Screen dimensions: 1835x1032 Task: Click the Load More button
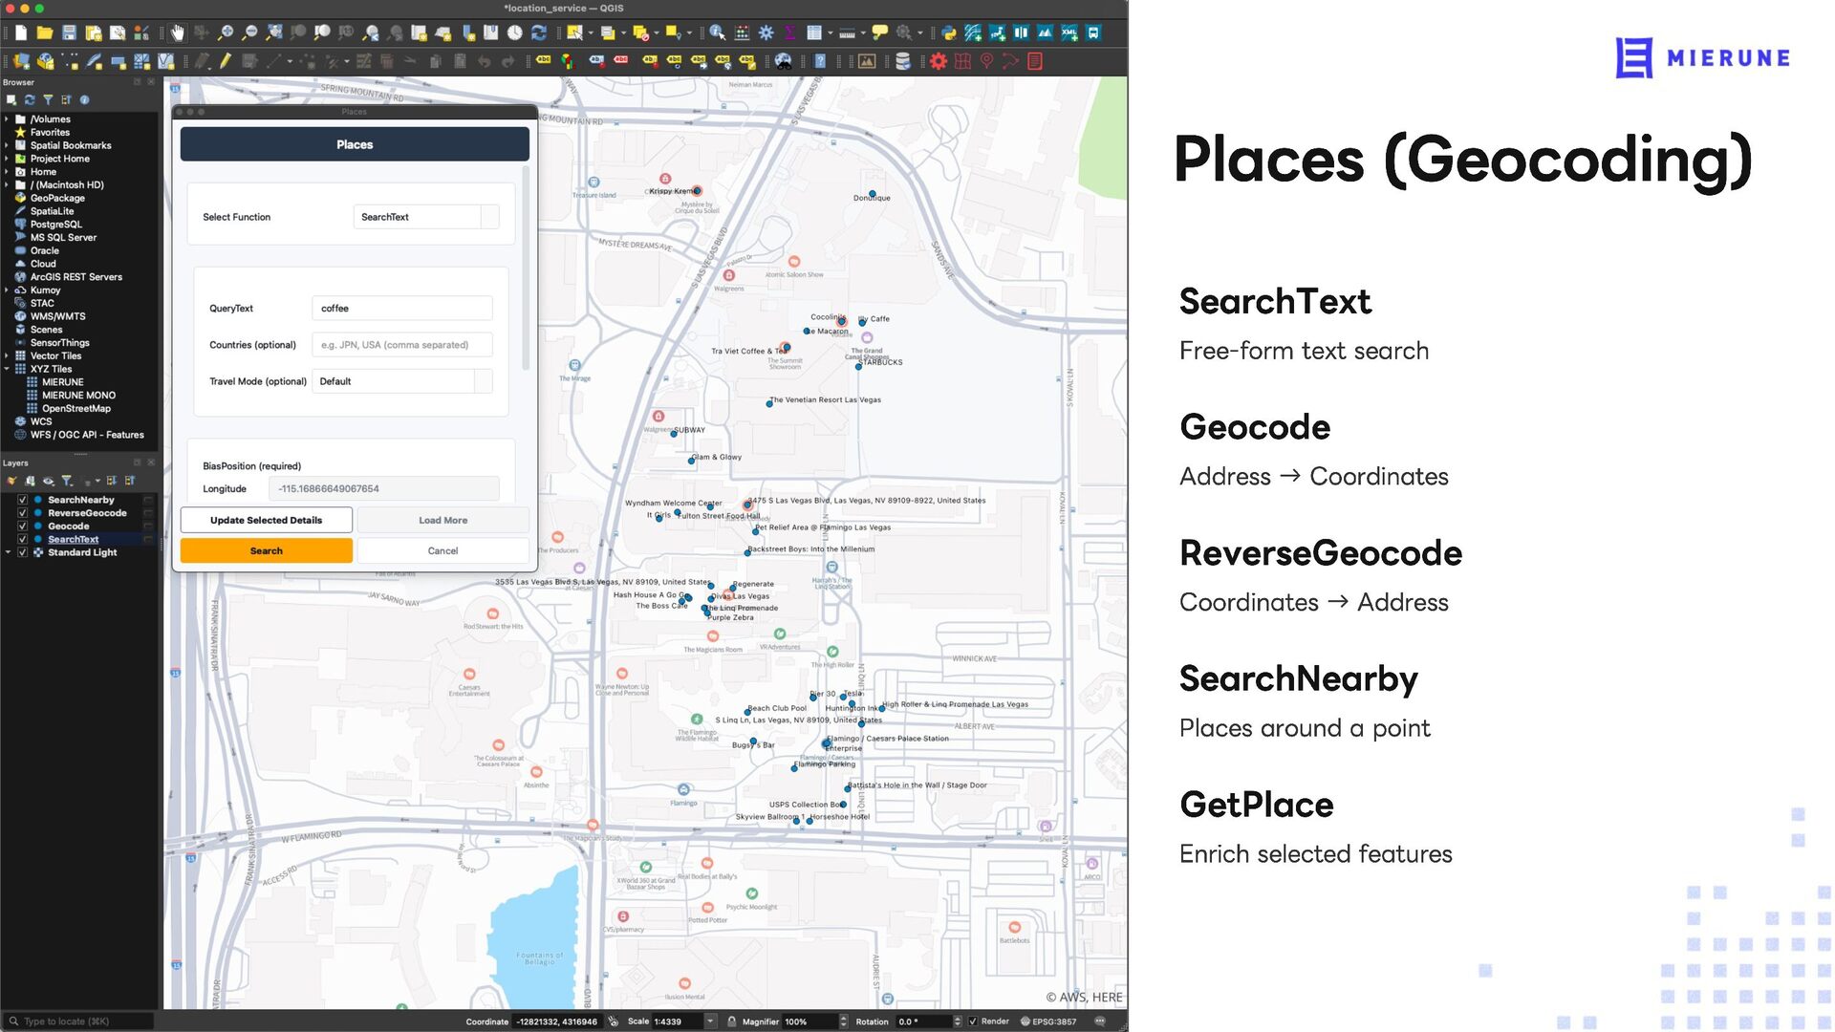tap(443, 521)
